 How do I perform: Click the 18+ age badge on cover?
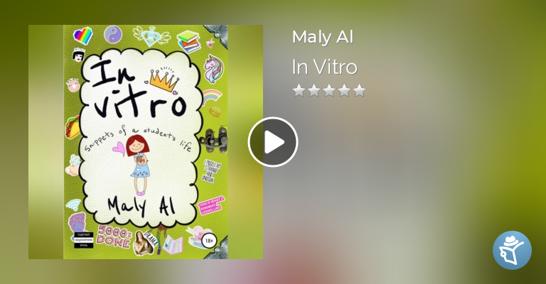209,241
